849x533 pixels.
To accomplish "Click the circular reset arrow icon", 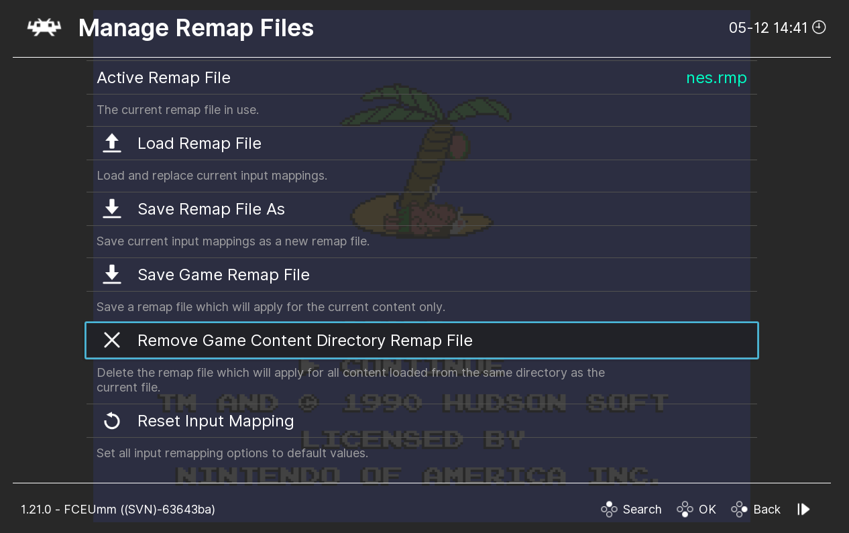I will click(112, 421).
